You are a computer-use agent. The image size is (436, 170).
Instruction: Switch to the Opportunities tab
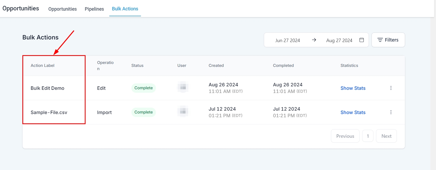[x=62, y=9]
